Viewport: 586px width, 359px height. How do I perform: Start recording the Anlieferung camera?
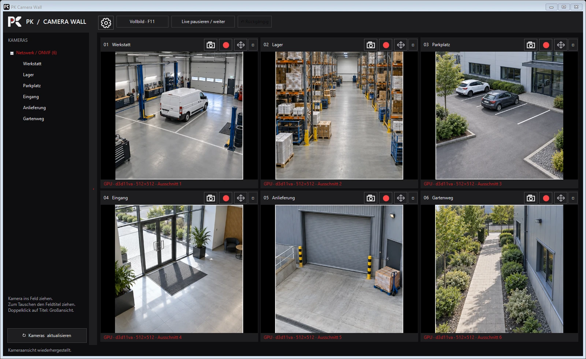point(386,198)
